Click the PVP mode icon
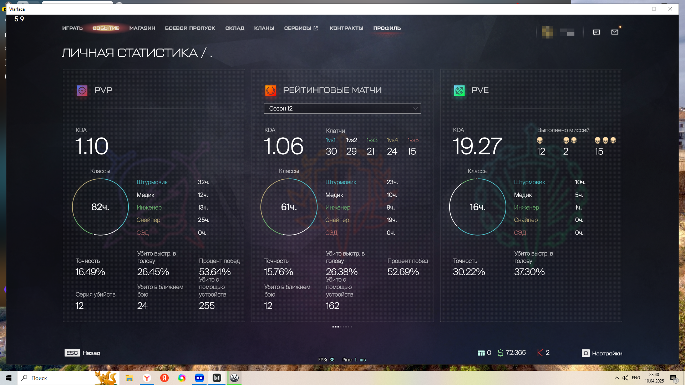Image resolution: width=685 pixels, height=385 pixels. 82,91
